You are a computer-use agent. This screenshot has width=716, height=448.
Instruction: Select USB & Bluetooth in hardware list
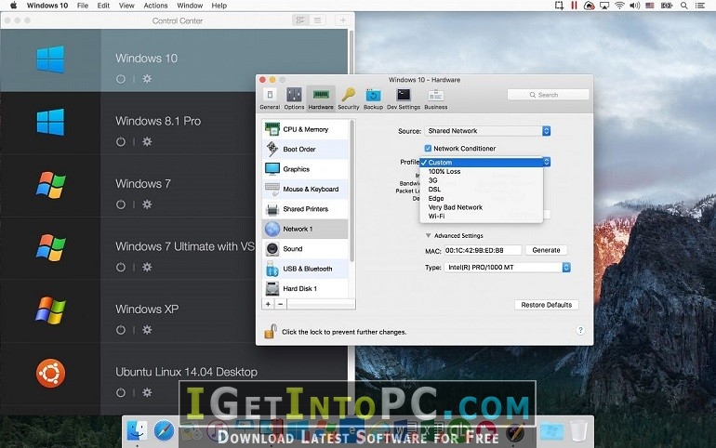[x=305, y=269]
